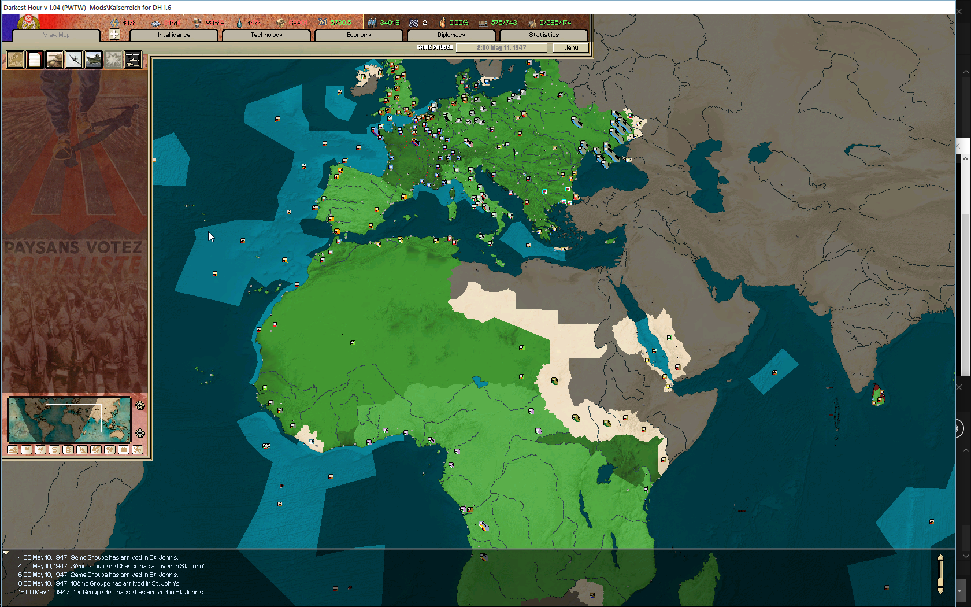Viewport: 971px width, 607px height.
Task: Open the land units tank icon
Action: [x=54, y=60]
